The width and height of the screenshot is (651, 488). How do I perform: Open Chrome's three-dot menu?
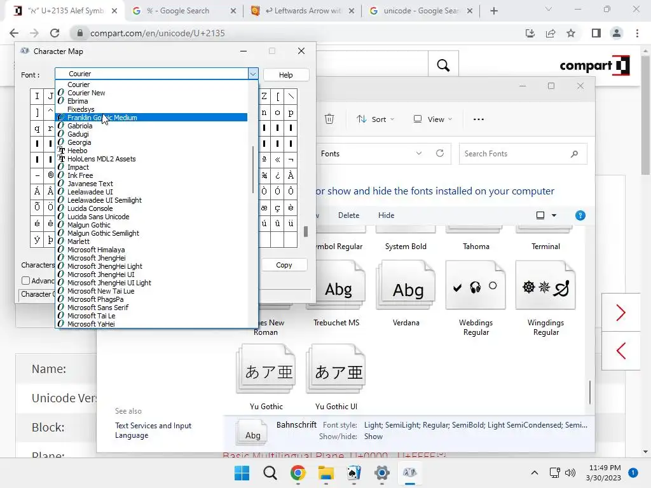point(637,33)
